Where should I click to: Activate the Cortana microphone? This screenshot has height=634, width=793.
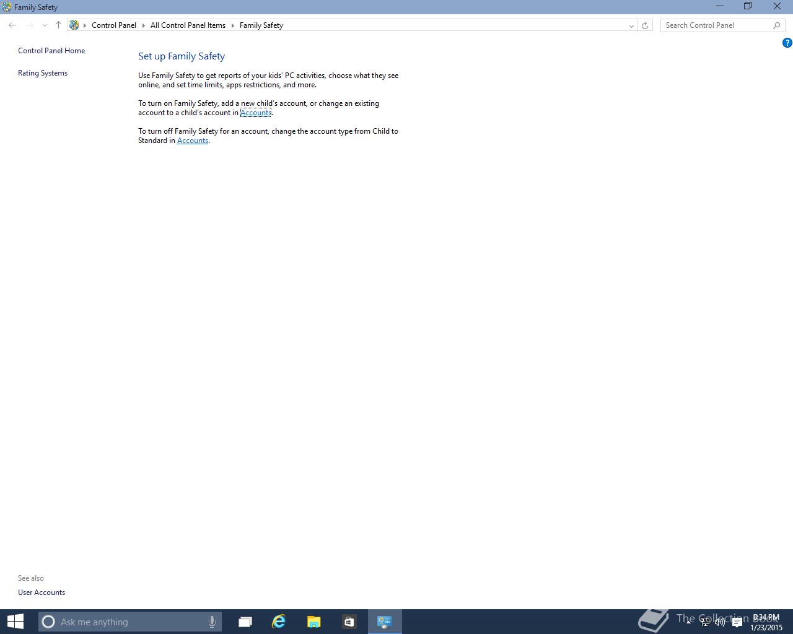[x=212, y=622]
